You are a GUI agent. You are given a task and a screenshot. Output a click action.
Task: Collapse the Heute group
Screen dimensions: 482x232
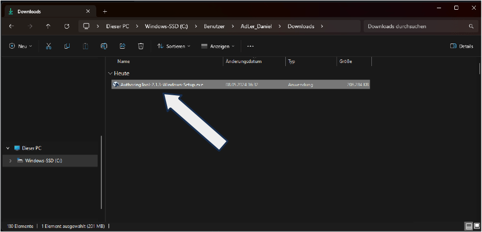(110, 74)
